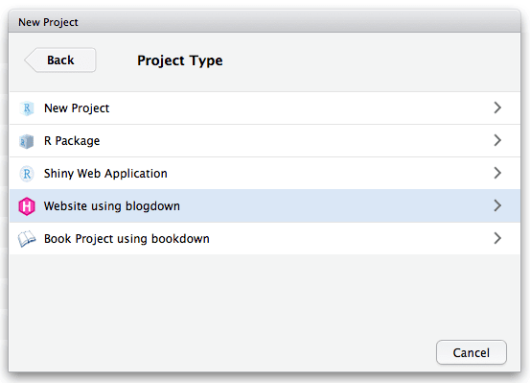Pick "Shiny Web Application" text
530x383 pixels.
[105, 174]
